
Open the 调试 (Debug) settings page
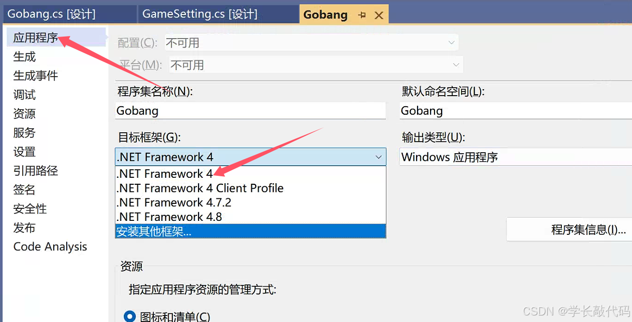[24, 95]
